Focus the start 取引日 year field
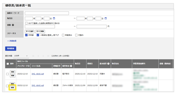176x94 pixels. click(29, 19)
